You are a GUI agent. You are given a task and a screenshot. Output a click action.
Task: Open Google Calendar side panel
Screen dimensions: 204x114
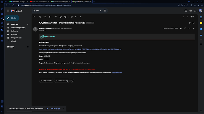click(201, 17)
